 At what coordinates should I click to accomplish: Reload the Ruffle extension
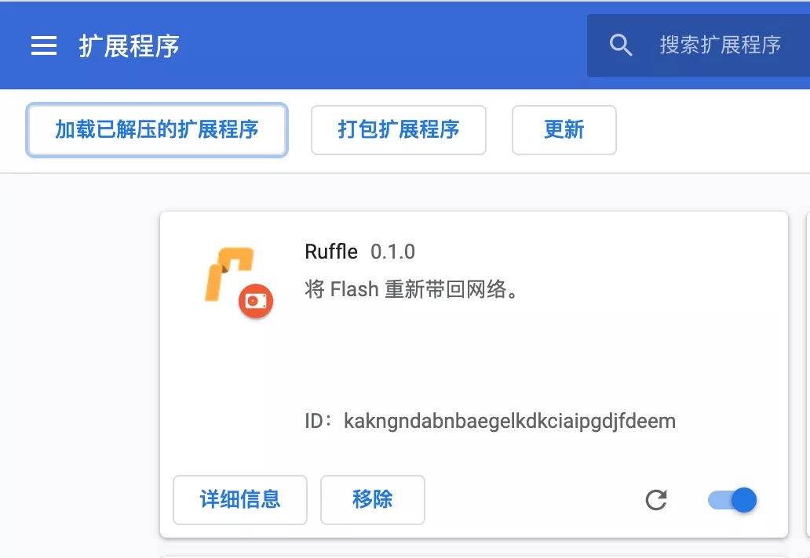coord(656,500)
